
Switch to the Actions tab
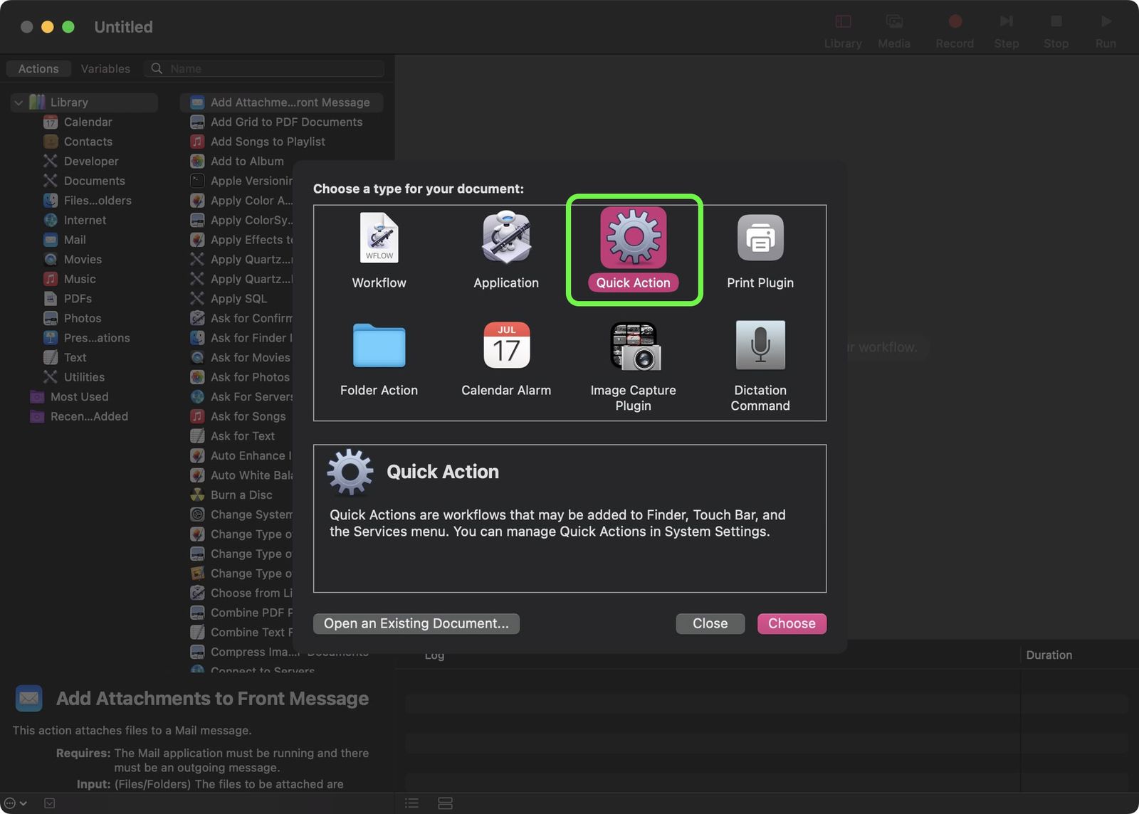pyautogui.click(x=38, y=69)
